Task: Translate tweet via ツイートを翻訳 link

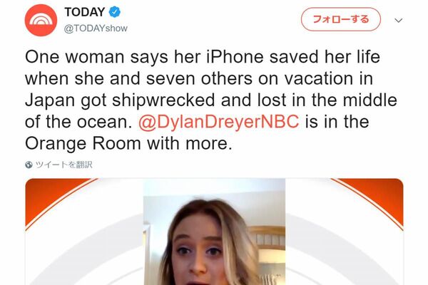Action: click(x=64, y=165)
